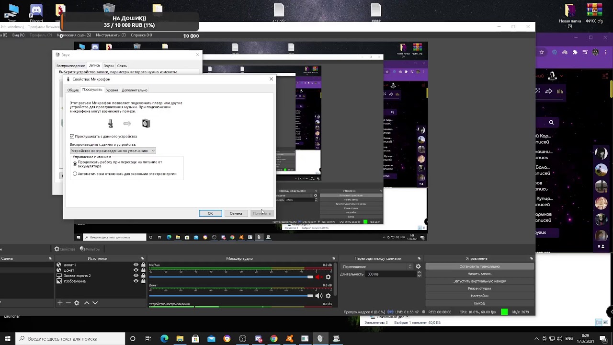The height and width of the screenshot is (345, 613).
Task: Open Microsoft Store from the taskbar
Action: point(195,339)
